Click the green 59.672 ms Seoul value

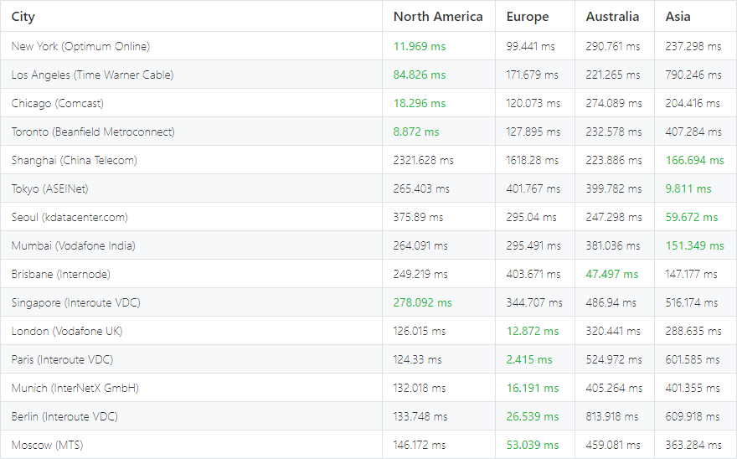coord(692,217)
